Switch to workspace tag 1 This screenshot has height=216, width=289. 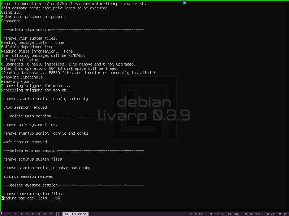click(x=3, y=214)
